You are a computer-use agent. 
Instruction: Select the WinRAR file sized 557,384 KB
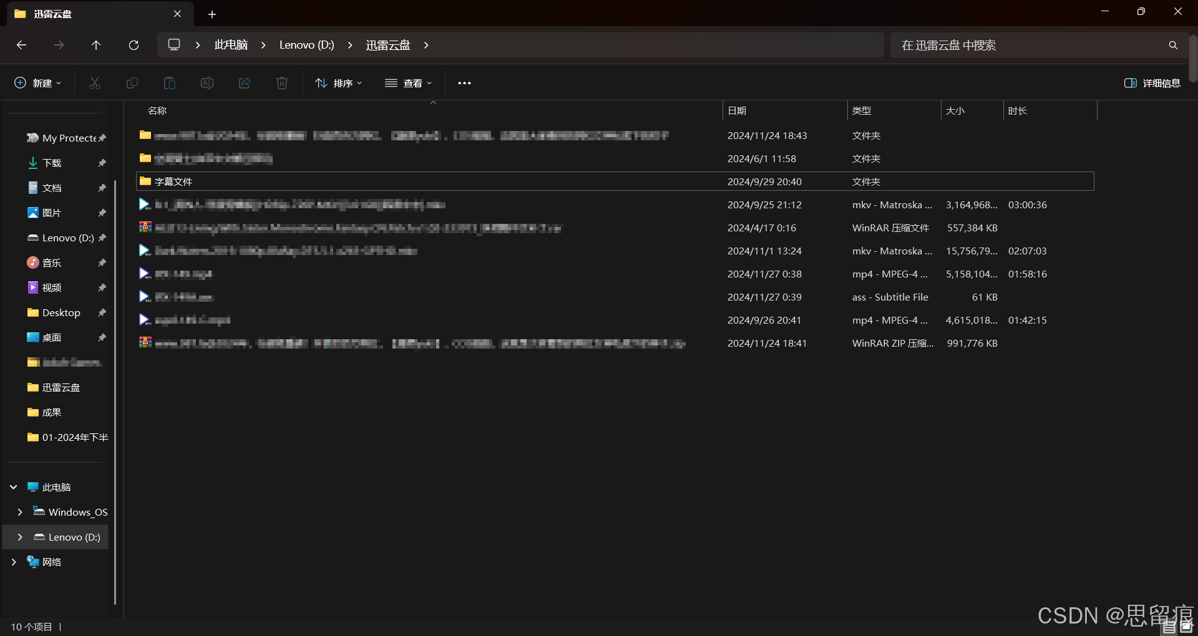pyautogui.click(x=615, y=228)
